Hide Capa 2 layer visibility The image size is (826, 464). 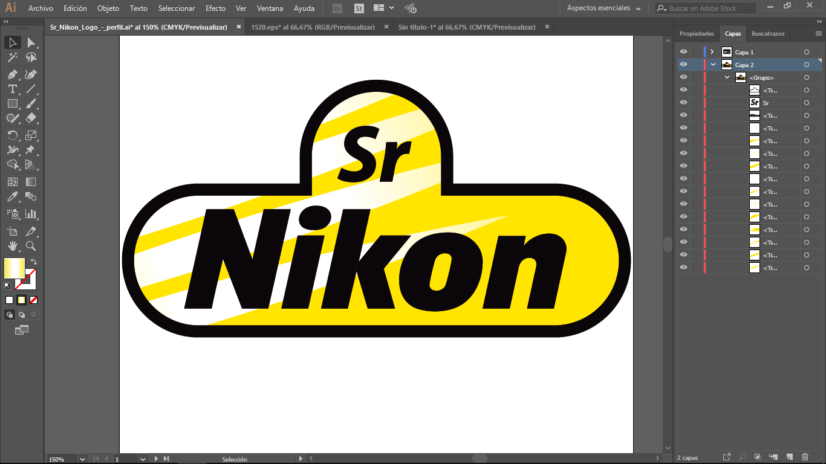[x=683, y=65]
